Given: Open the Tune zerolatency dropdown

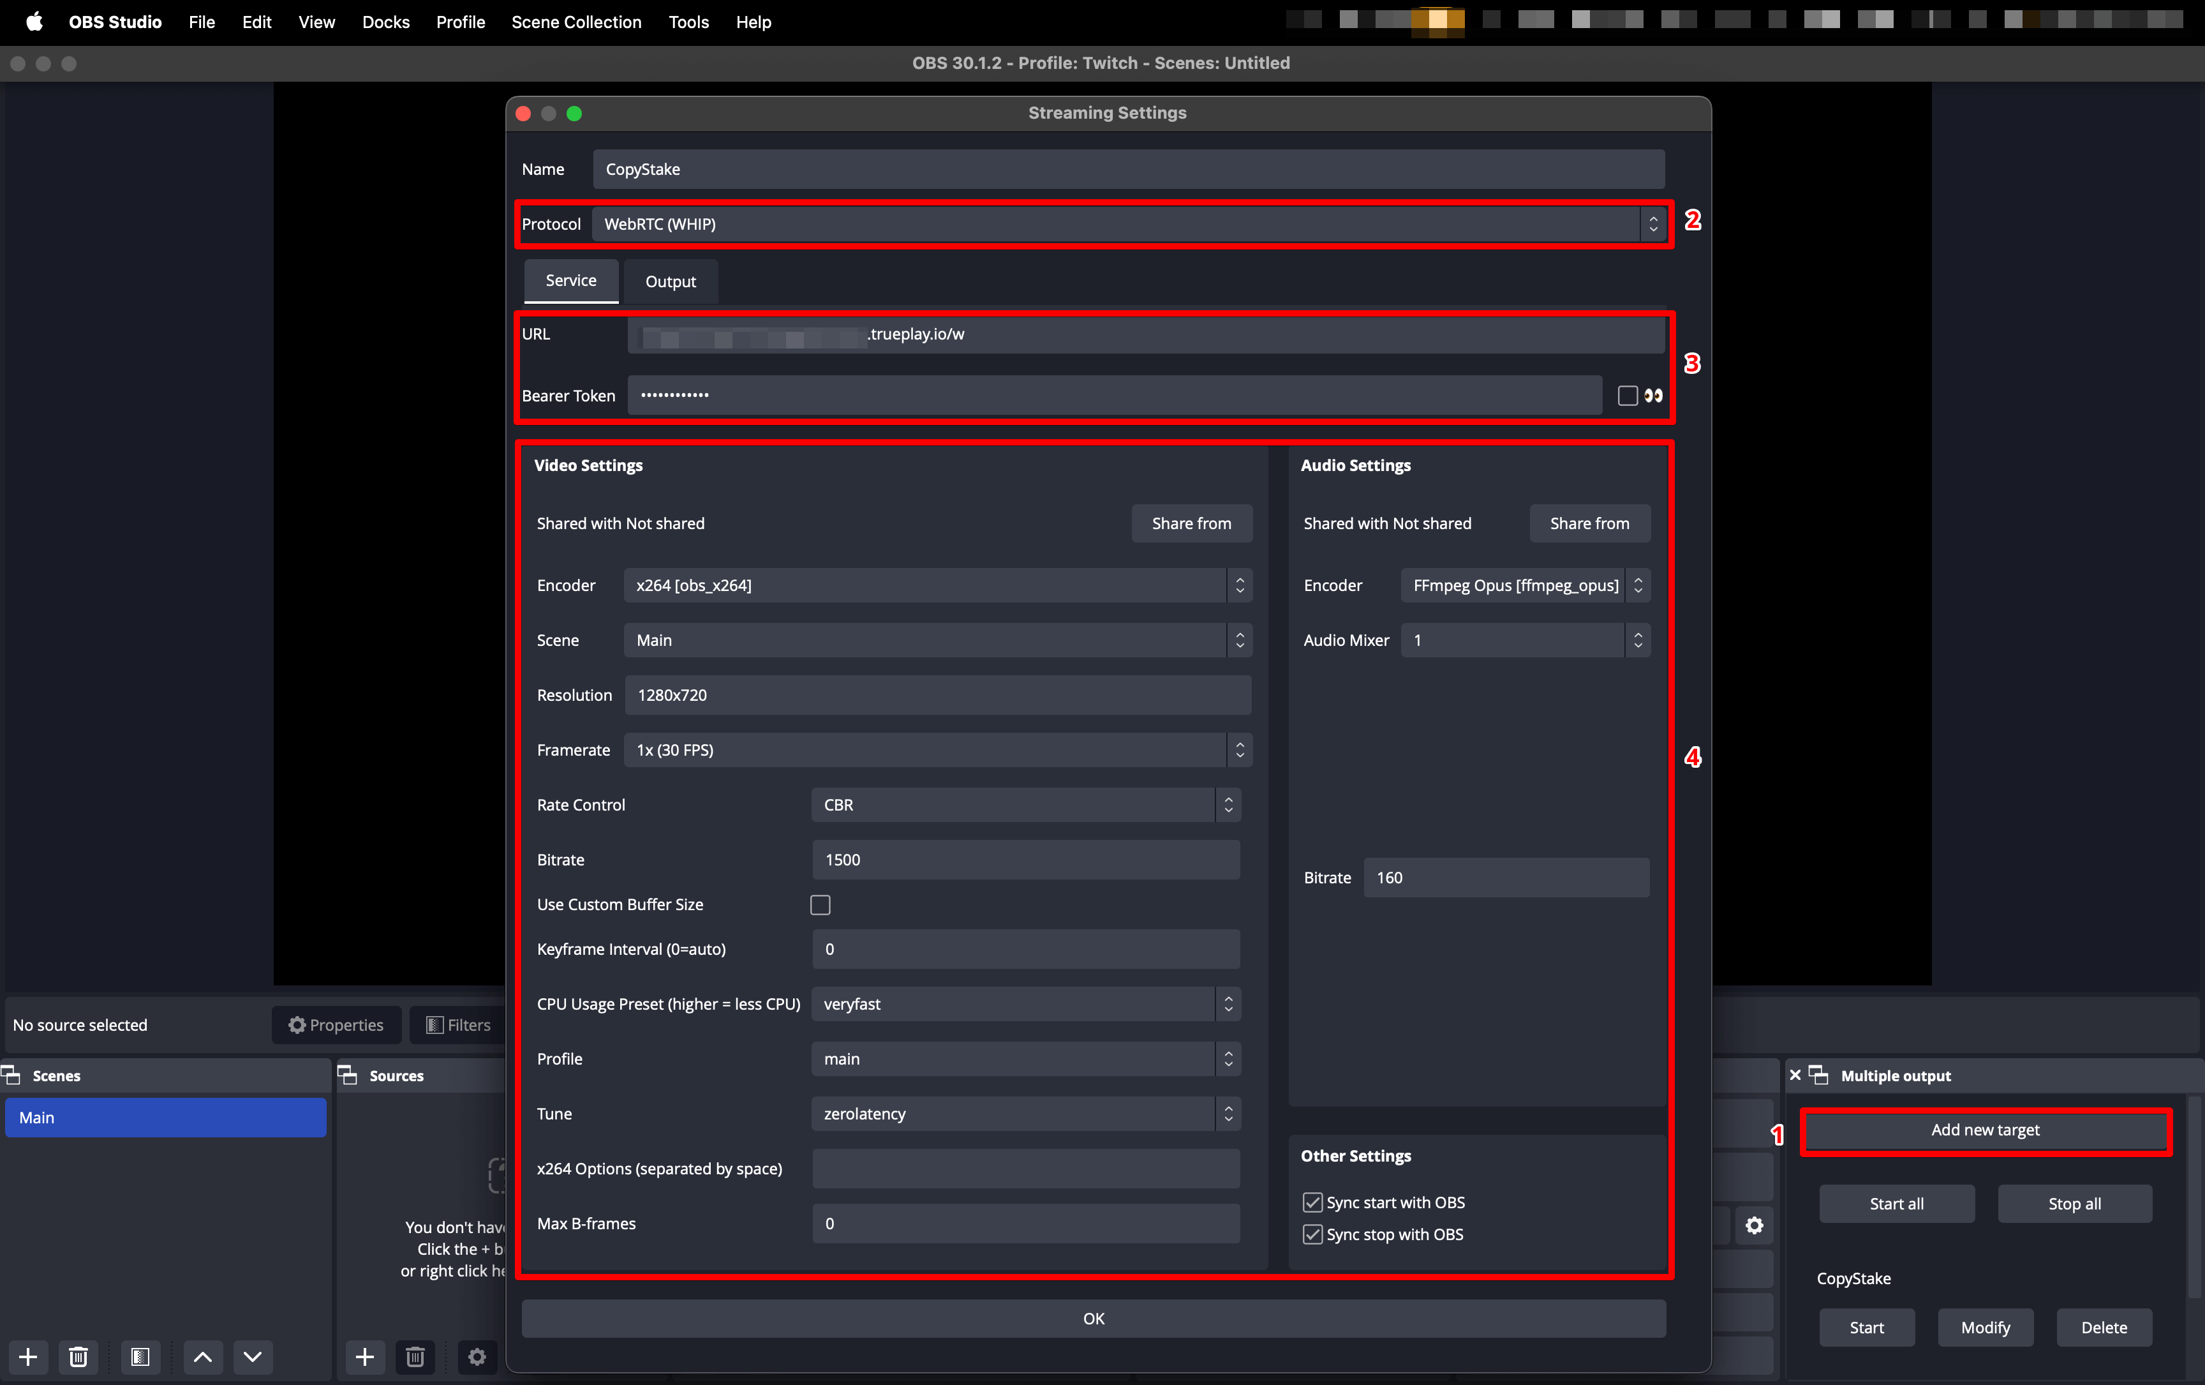Looking at the screenshot, I should pos(1025,1114).
